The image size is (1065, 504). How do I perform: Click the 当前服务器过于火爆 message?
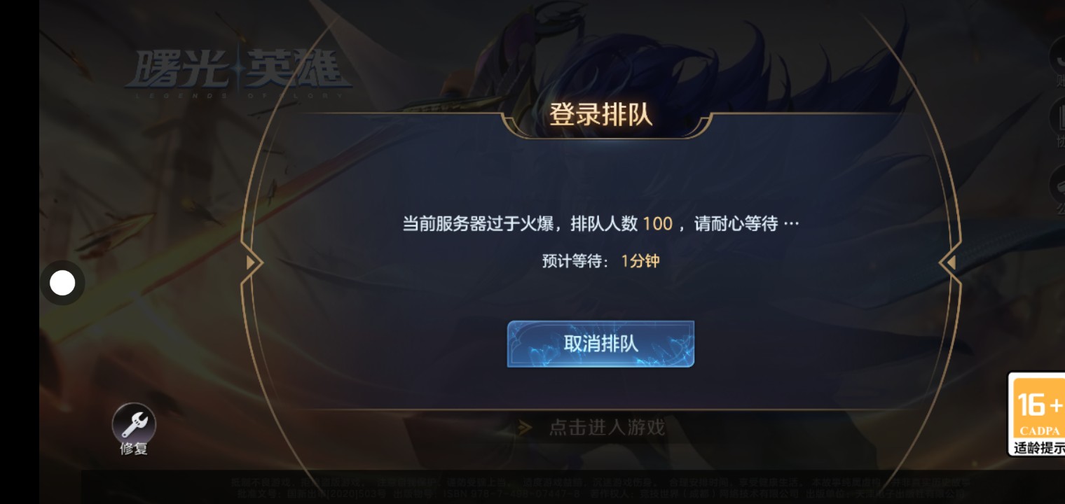click(x=479, y=224)
